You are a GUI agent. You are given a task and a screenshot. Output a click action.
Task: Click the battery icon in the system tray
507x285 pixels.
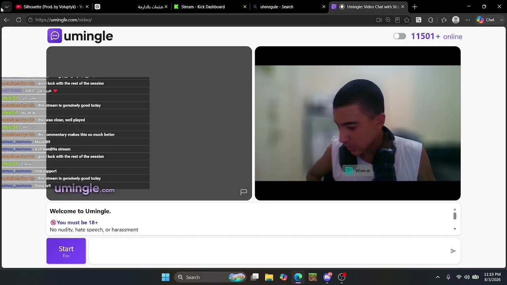(x=476, y=277)
